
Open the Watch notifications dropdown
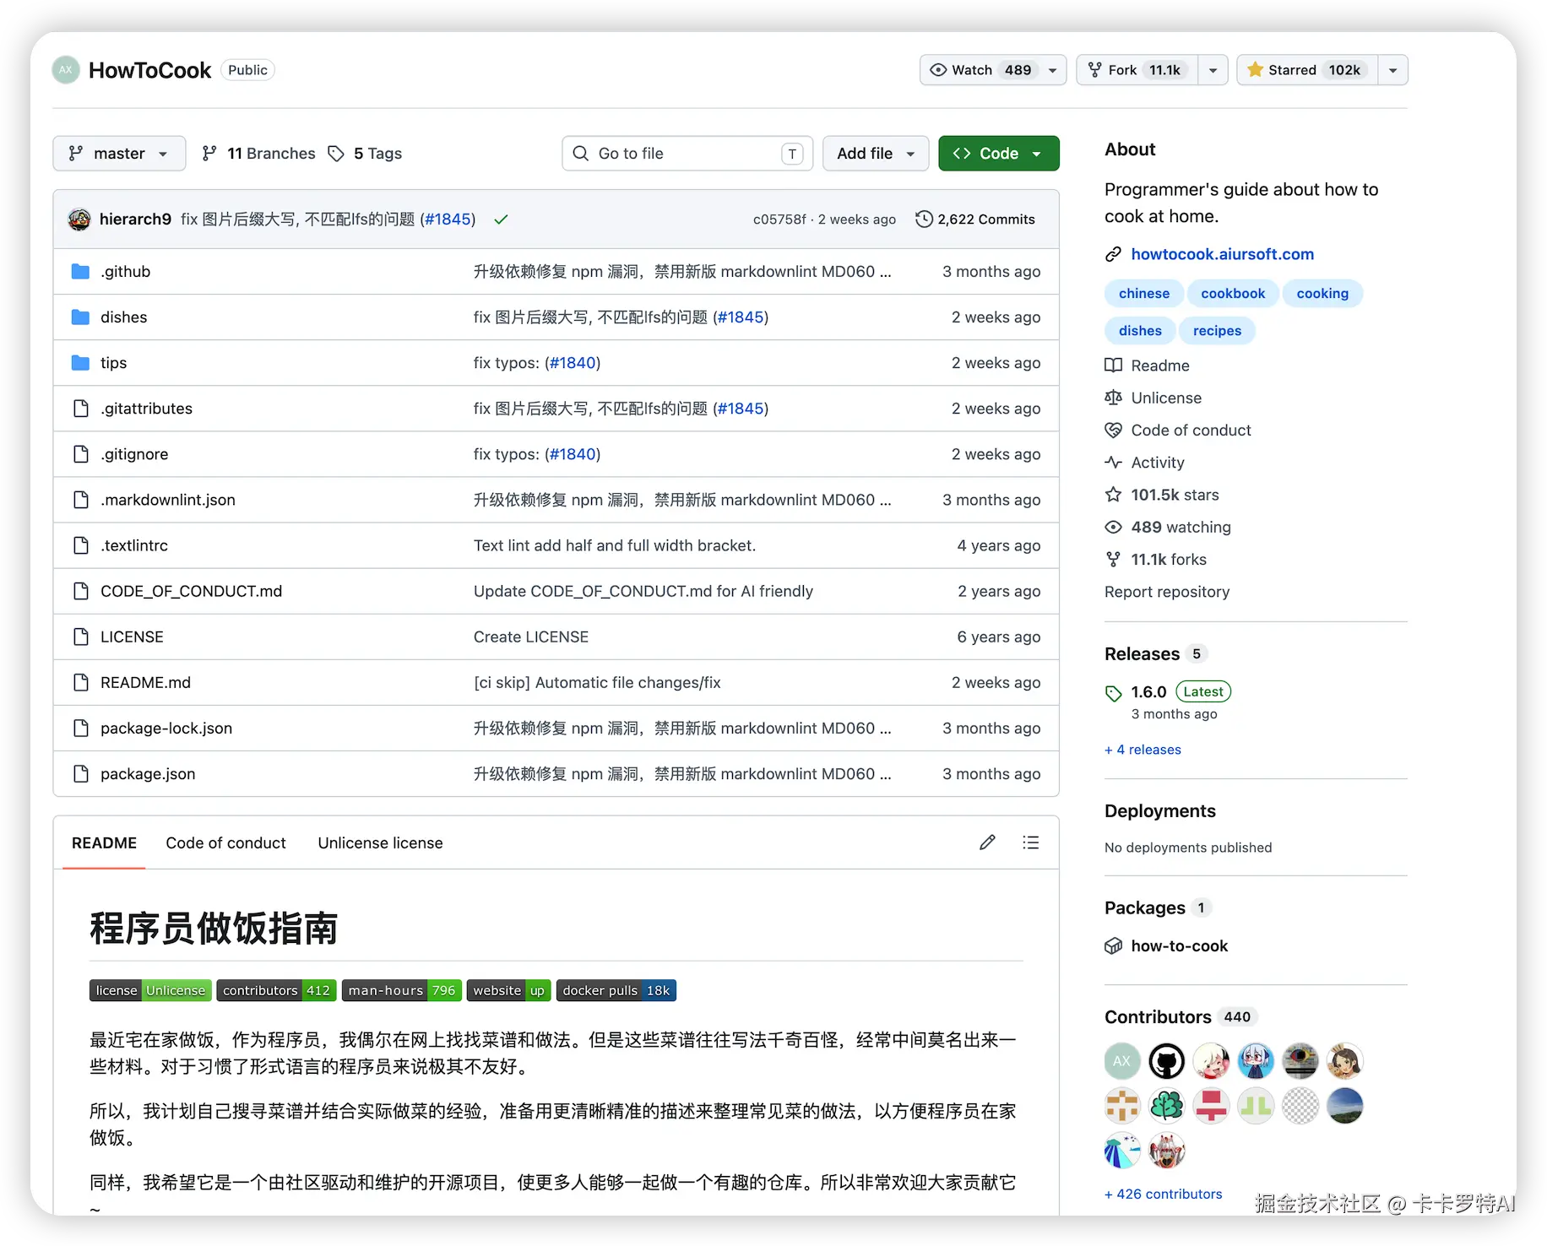point(993,70)
